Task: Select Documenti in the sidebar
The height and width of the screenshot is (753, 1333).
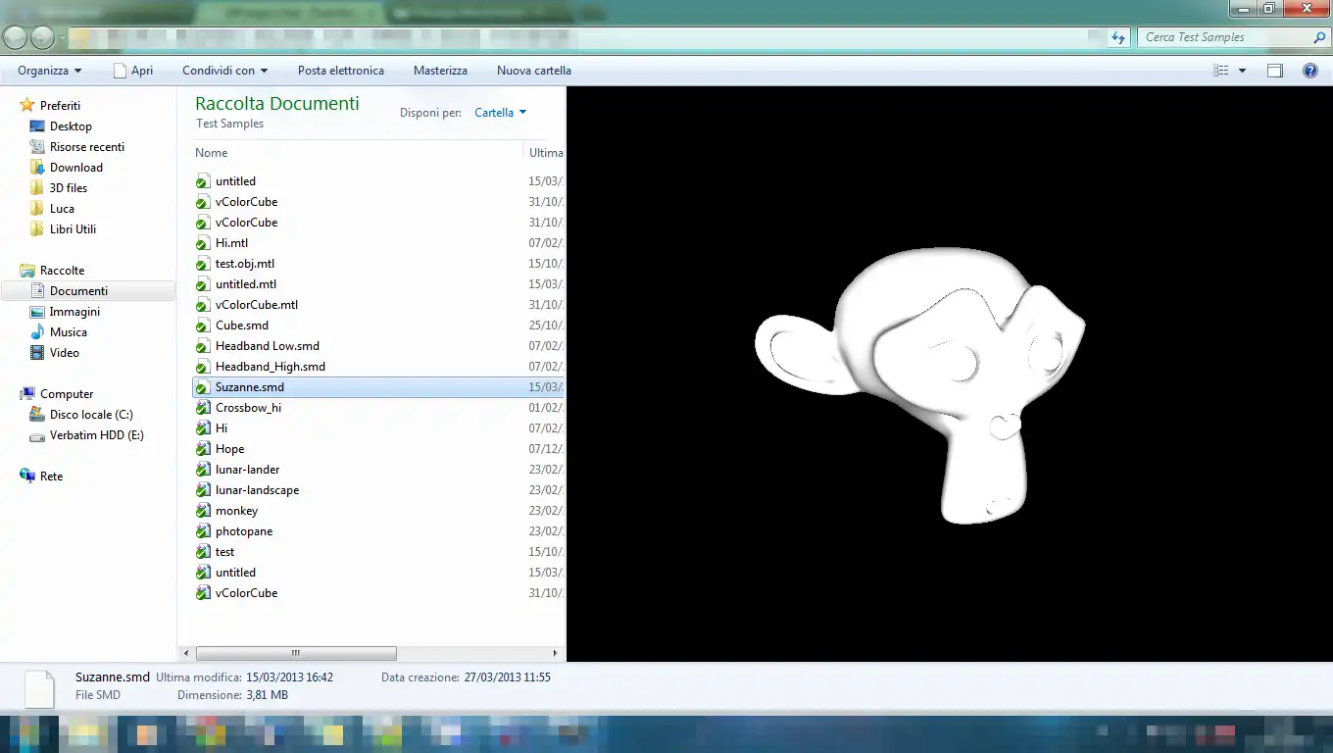Action: [88, 291]
